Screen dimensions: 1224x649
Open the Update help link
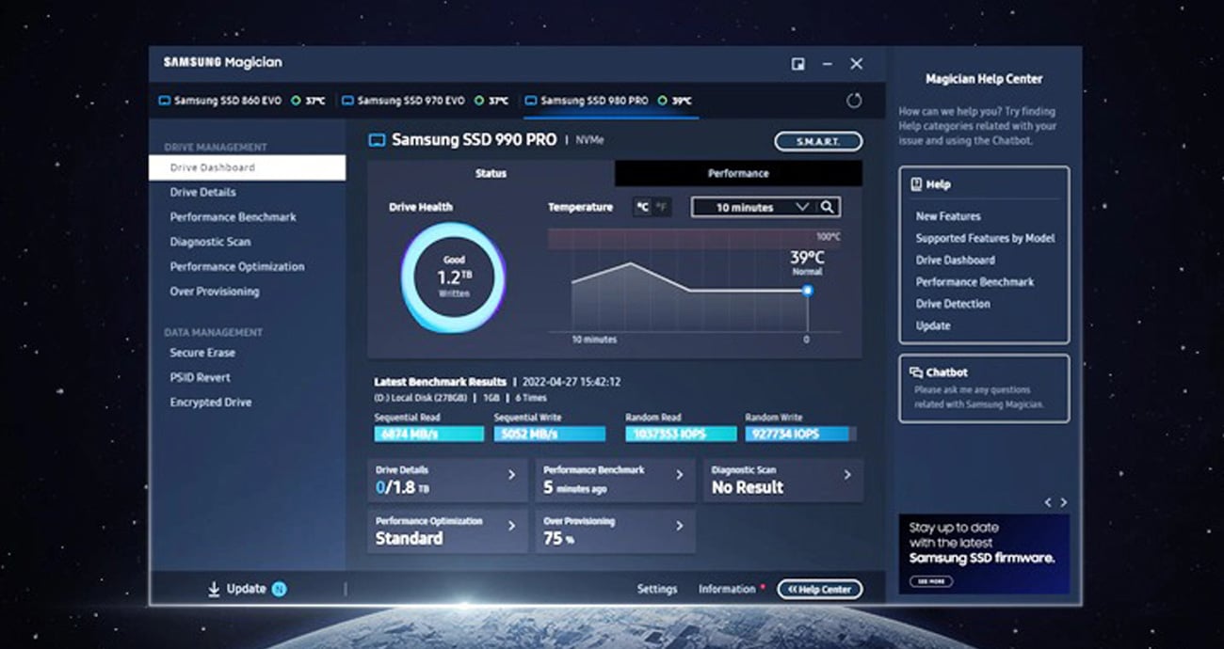coord(933,325)
